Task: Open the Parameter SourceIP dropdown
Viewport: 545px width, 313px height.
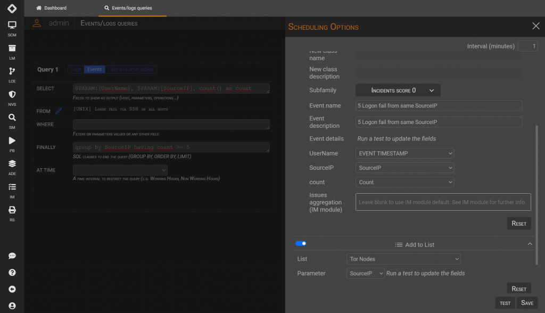Action: 366,274
